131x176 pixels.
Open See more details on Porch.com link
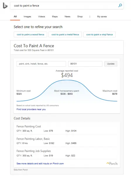click(40, 164)
